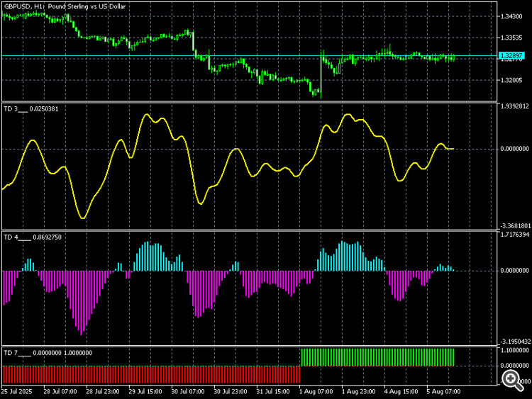Screen dimensions: 532x399
Task: Click the 4 Aug 15:00 time label
Action: click(401, 391)
